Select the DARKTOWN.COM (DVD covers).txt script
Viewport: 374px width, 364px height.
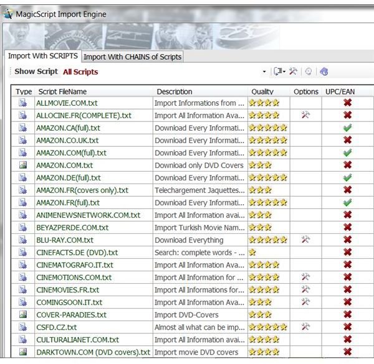(x=93, y=352)
